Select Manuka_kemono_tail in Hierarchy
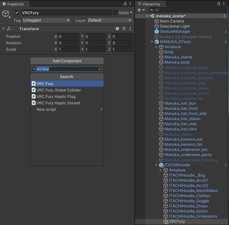Image resolution: width=229 pixels, height=225 pixels. click(x=183, y=144)
